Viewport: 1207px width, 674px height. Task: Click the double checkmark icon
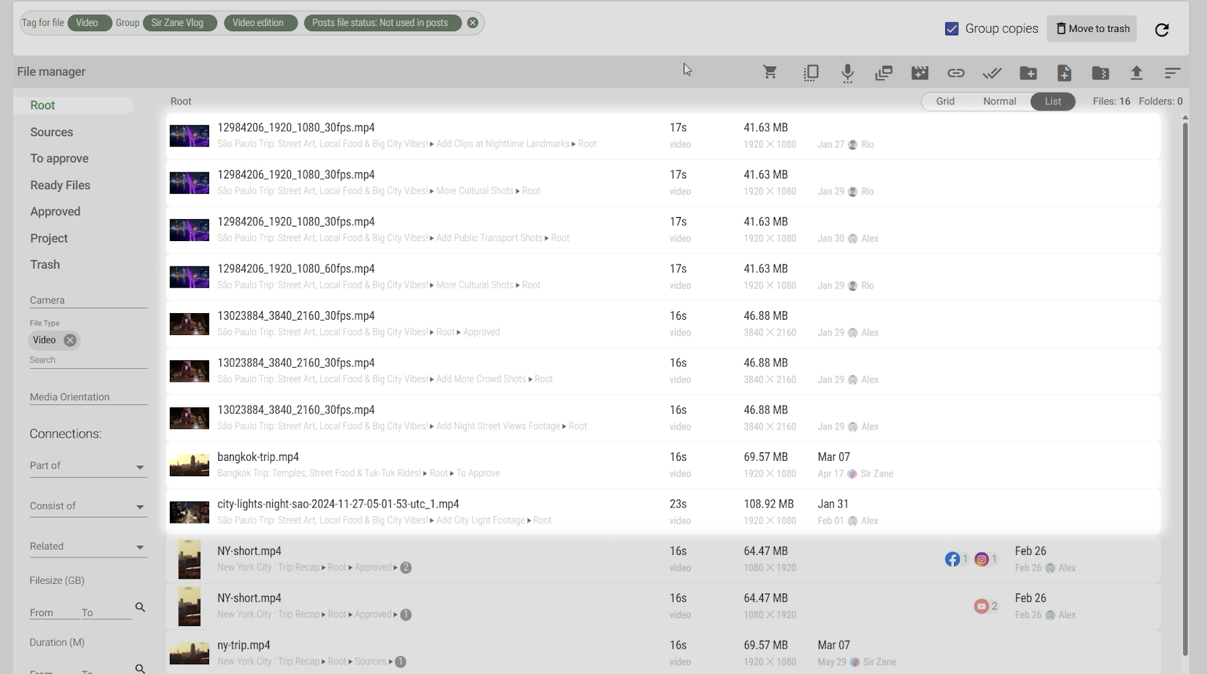tap(992, 73)
